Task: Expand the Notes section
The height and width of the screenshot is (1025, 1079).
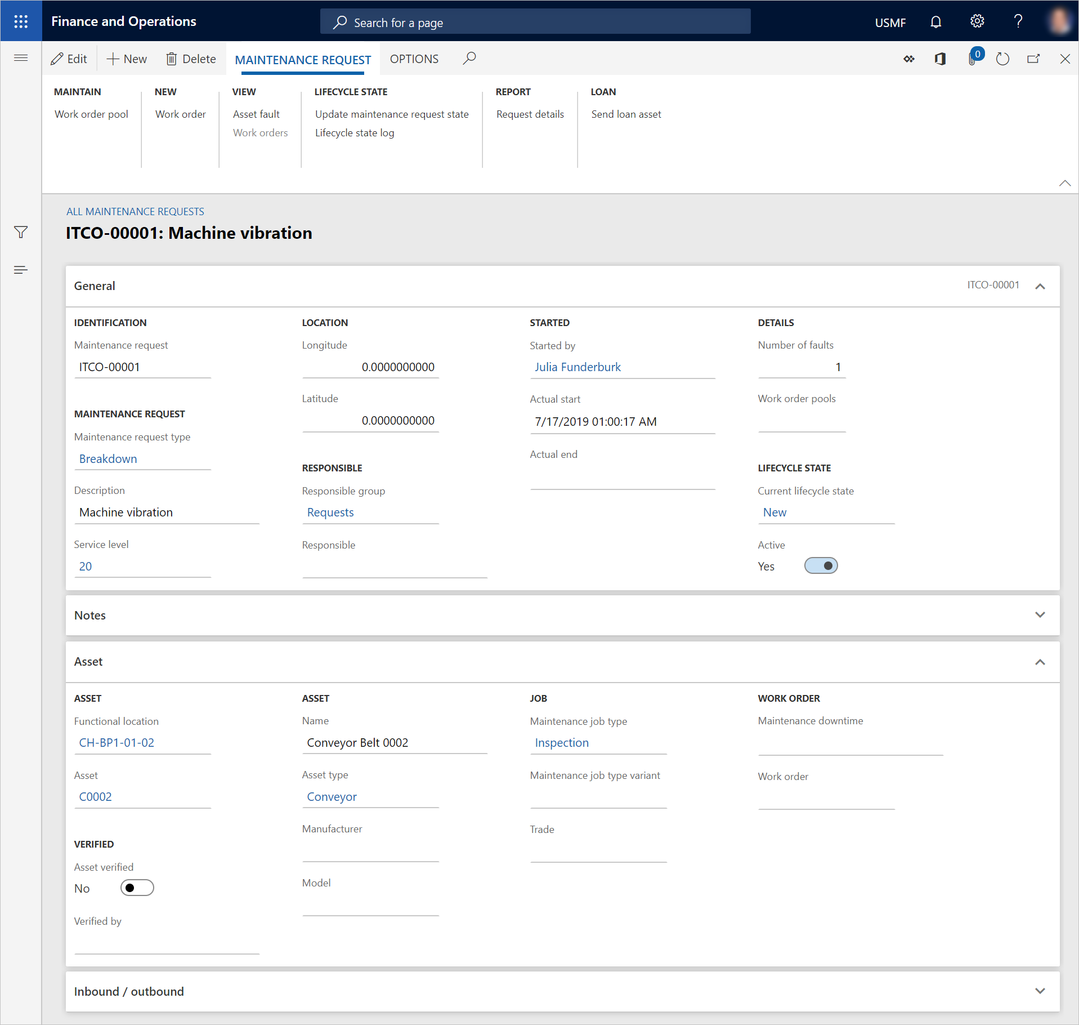Action: coord(1040,615)
